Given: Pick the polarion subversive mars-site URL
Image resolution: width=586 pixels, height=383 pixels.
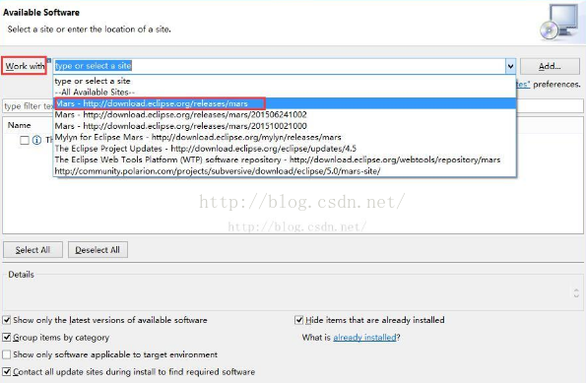Looking at the screenshot, I should 286,170.
